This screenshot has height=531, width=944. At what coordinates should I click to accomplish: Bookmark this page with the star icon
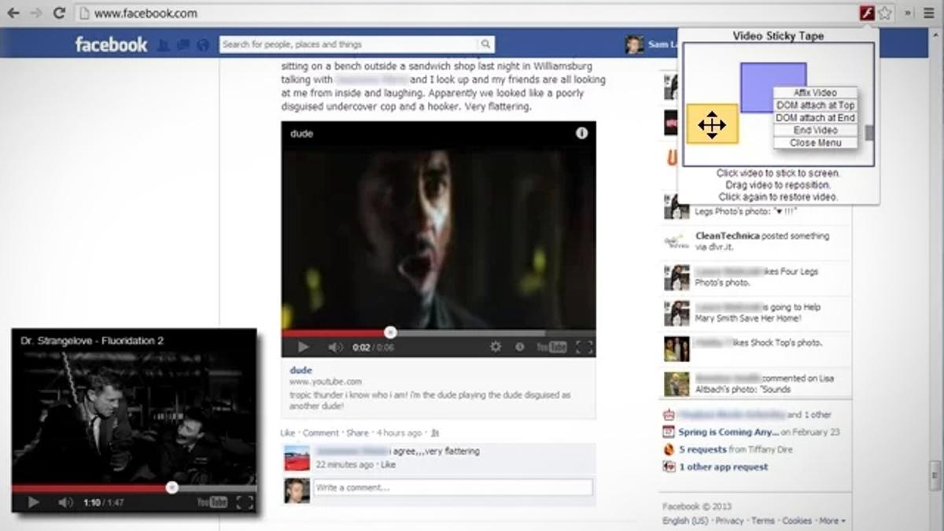click(x=885, y=13)
